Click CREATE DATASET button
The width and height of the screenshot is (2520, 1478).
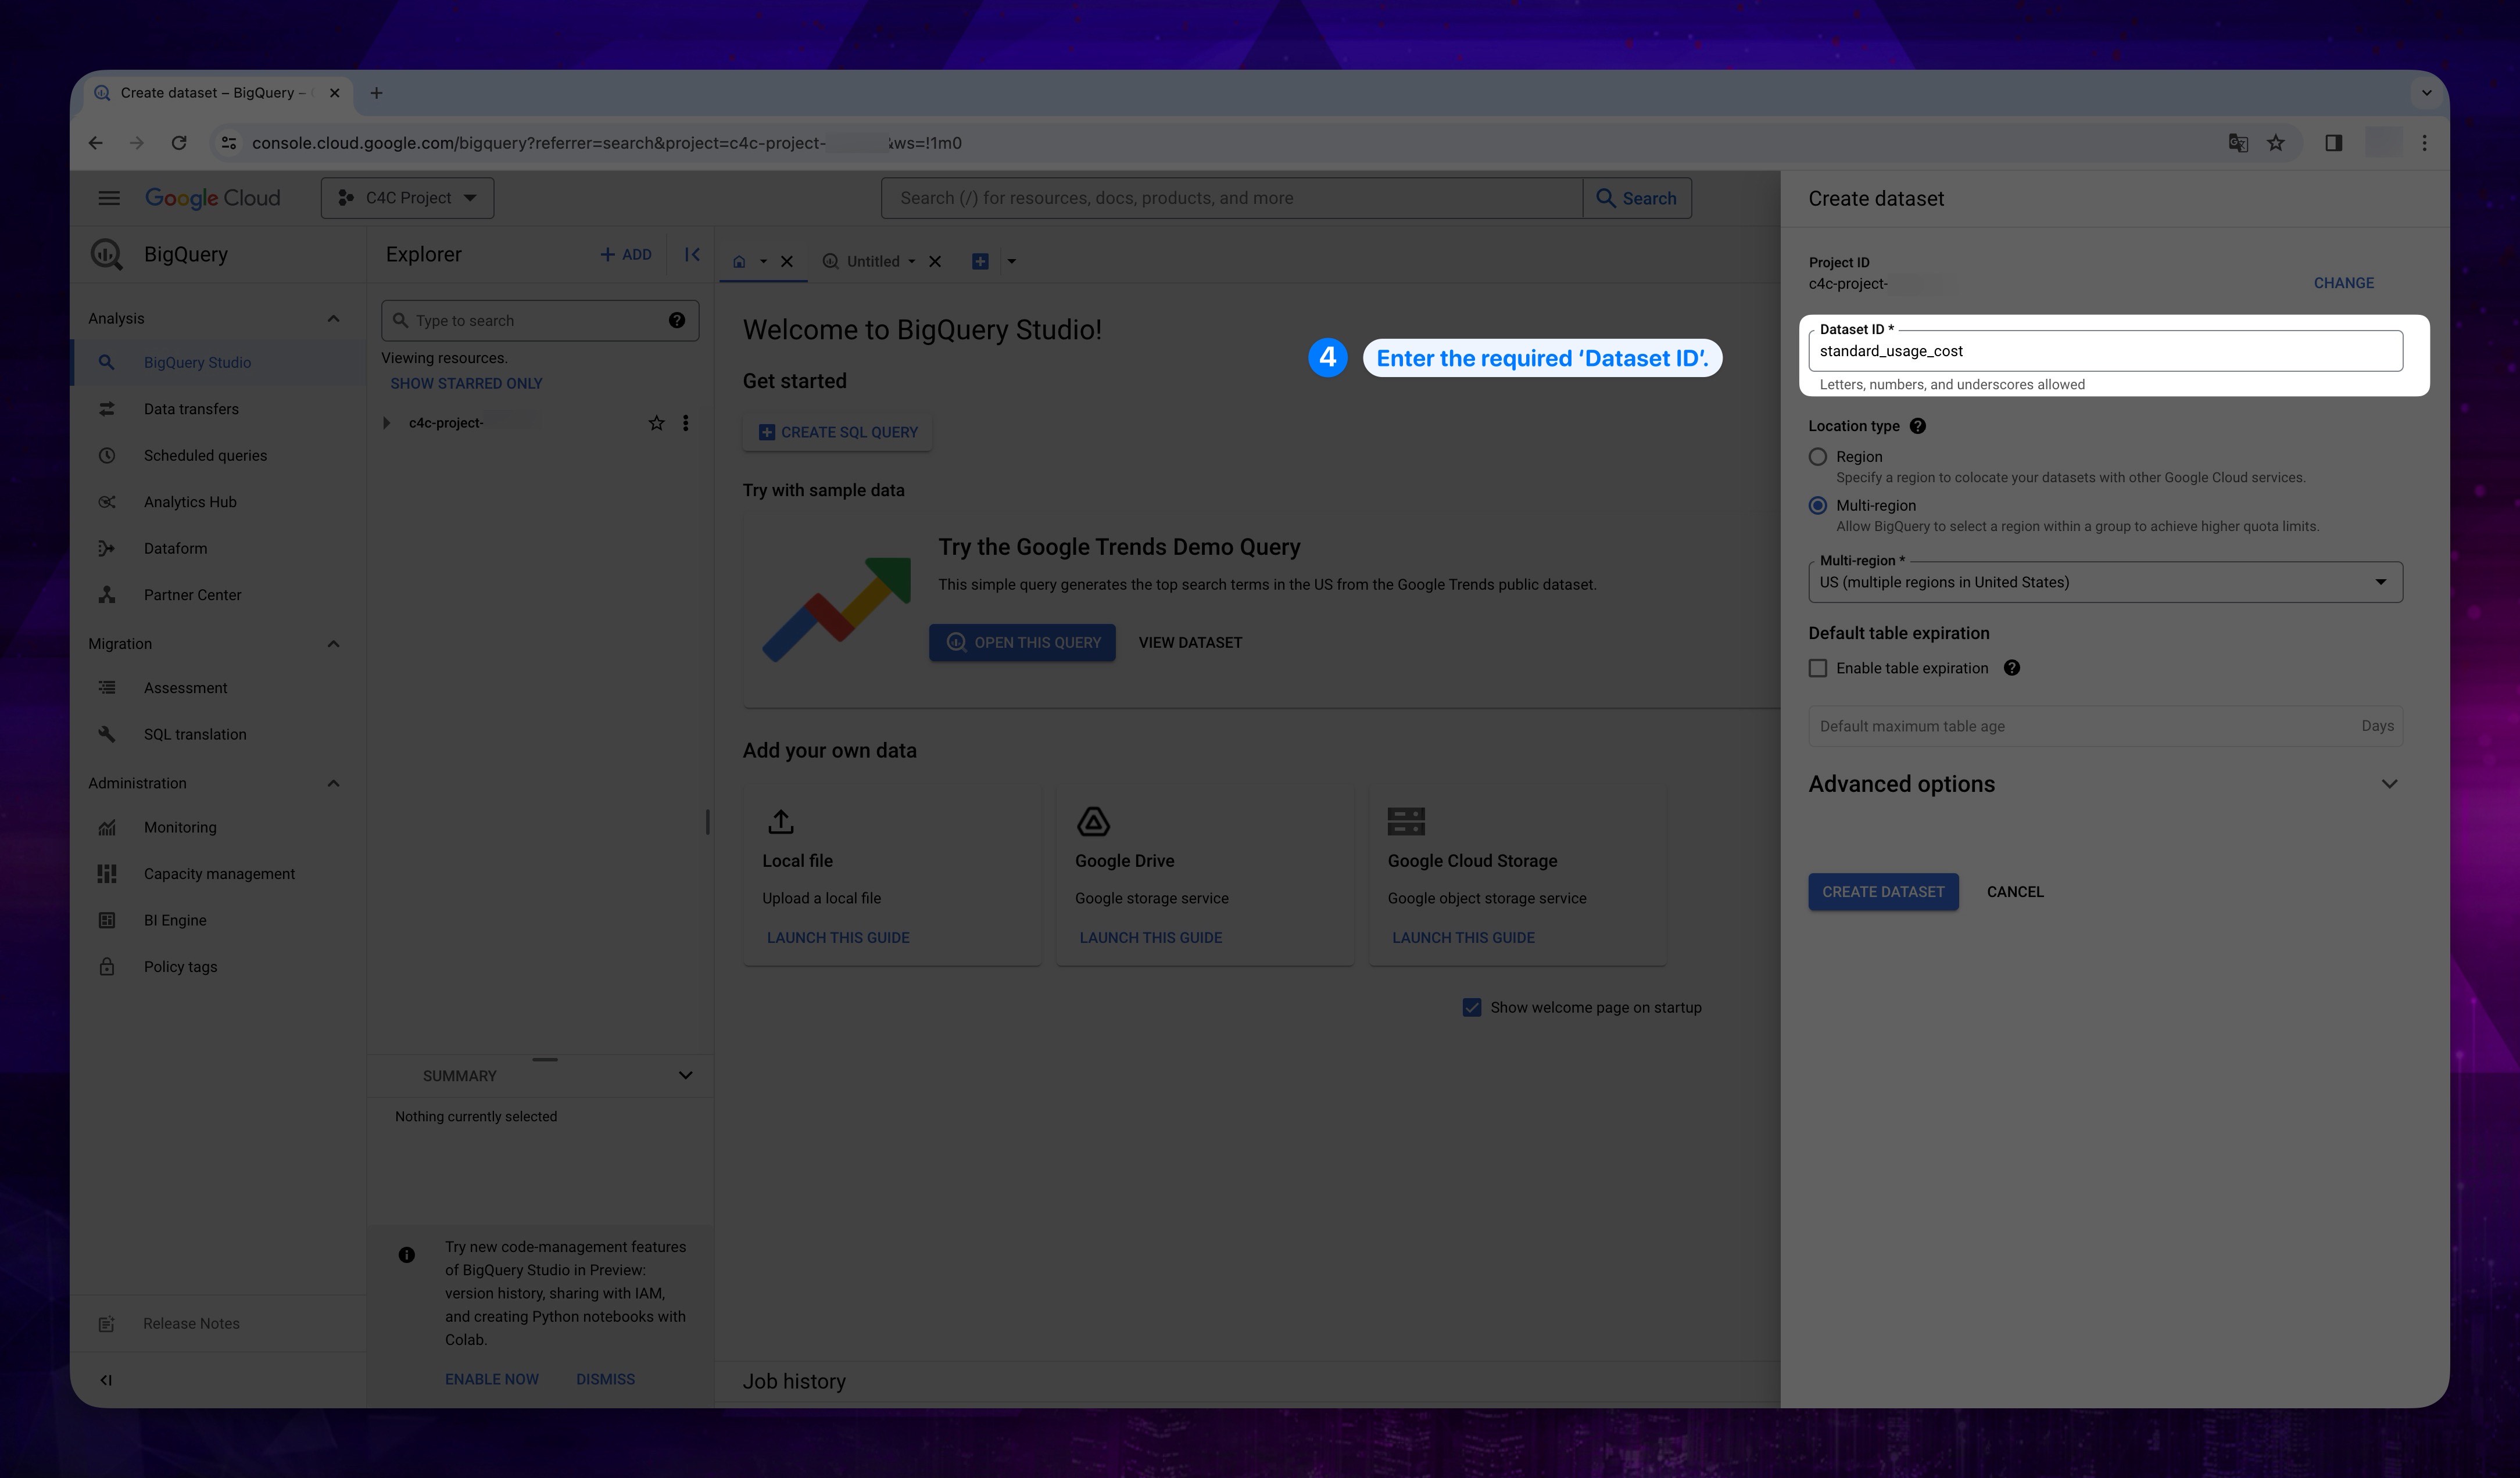pos(1883,892)
